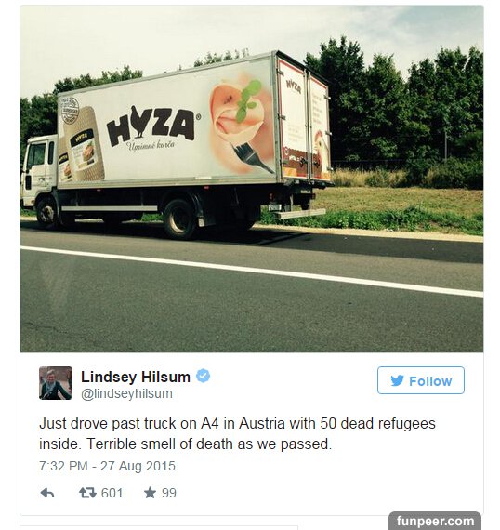Screen dimensions: 500x530
Task: View the 99 favorites count
Action: 168,493
